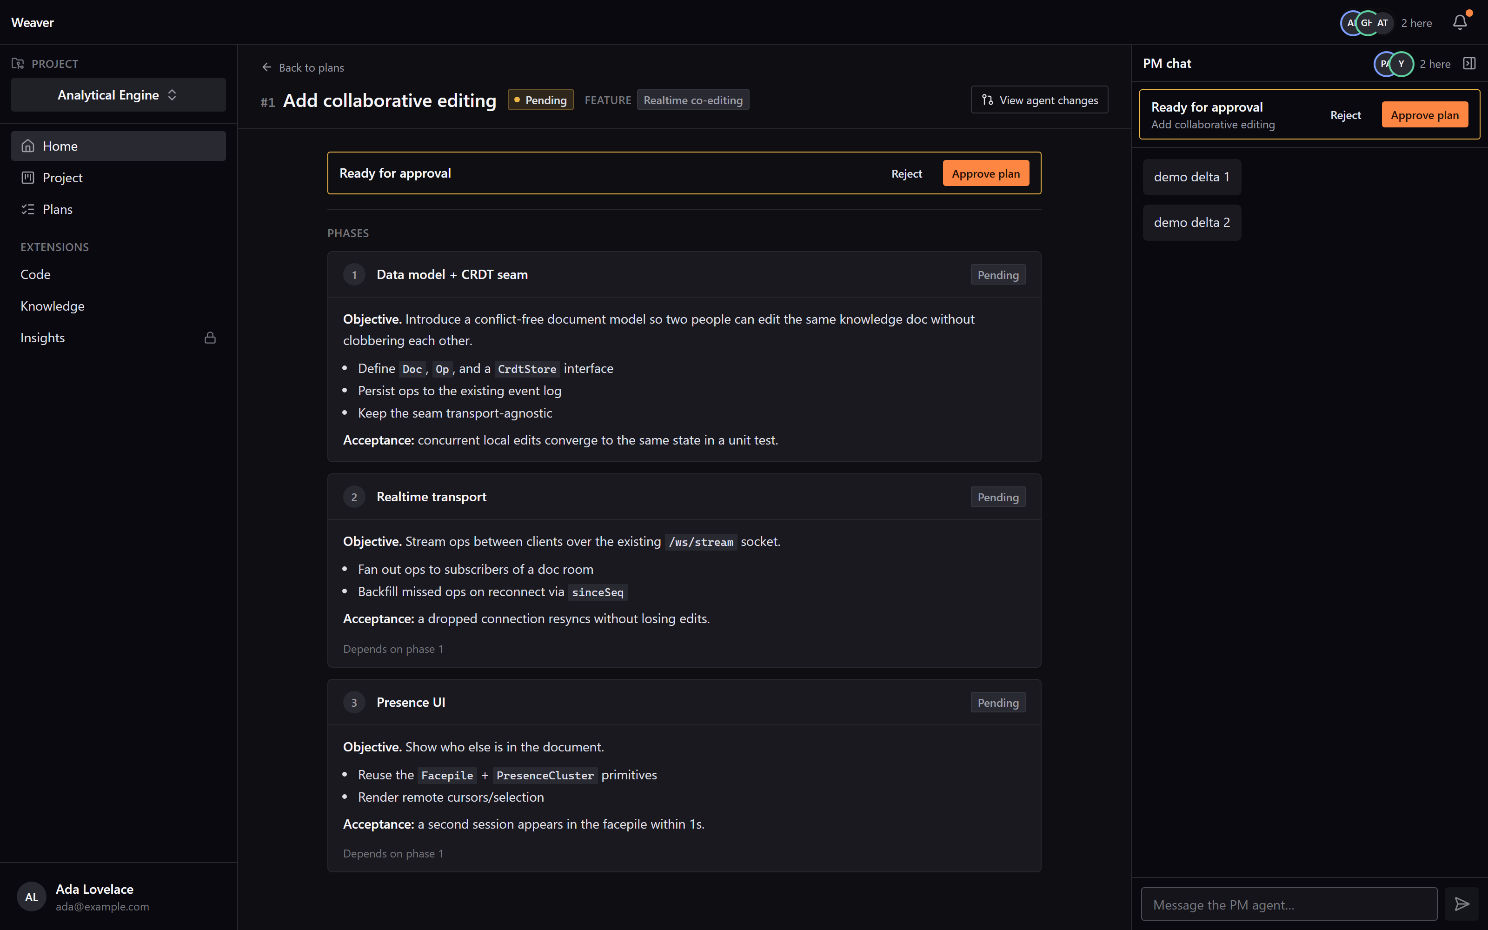Open the Knowledge extension
This screenshot has height=930, width=1488.
[118, 306]
